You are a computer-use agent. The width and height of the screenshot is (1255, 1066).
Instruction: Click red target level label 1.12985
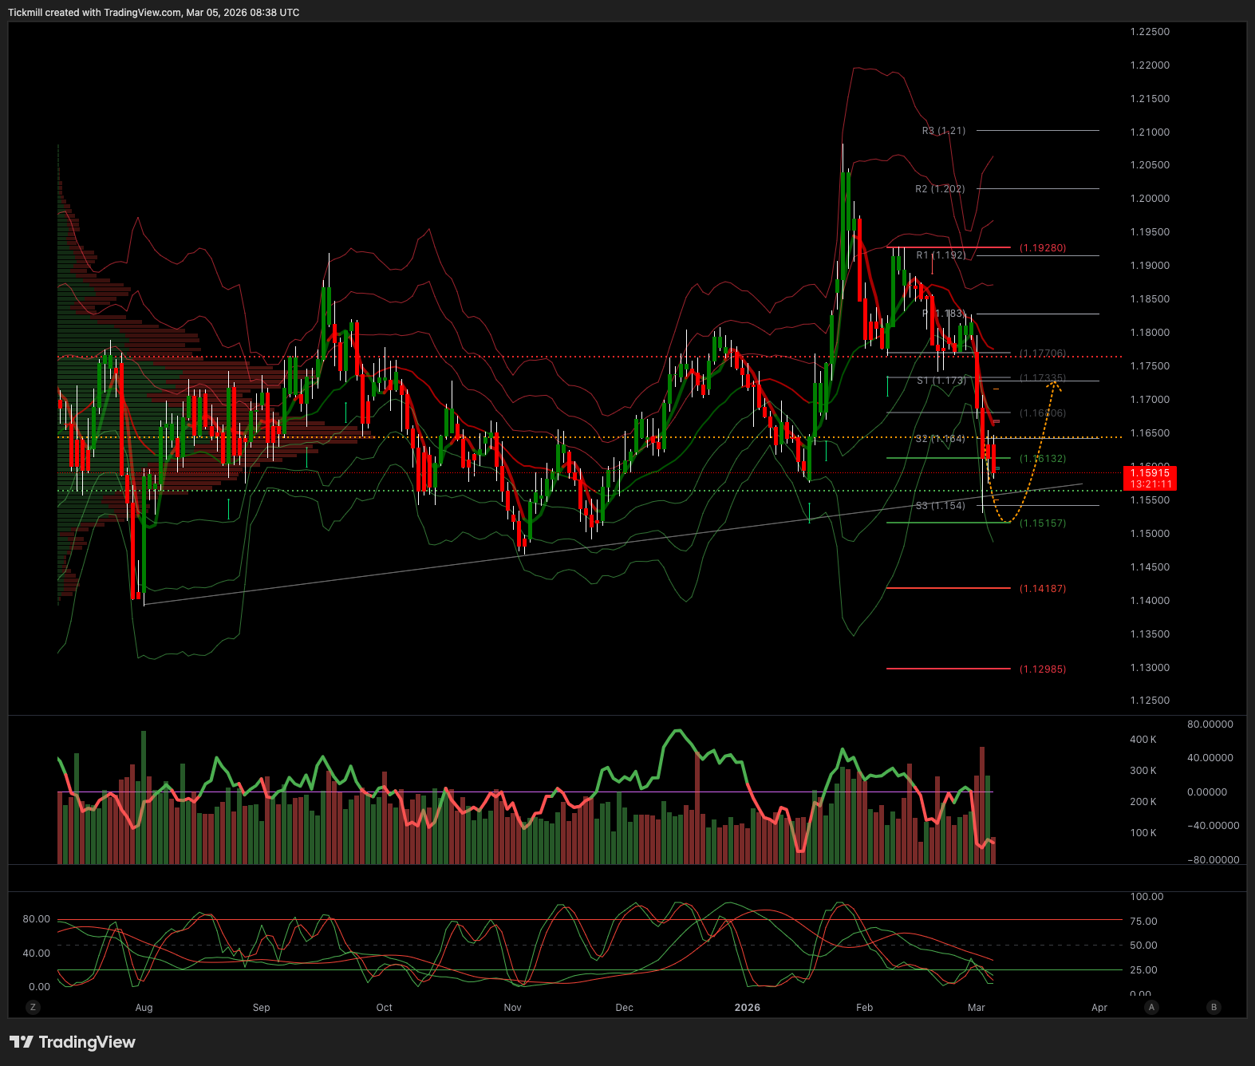(1042, 669)
